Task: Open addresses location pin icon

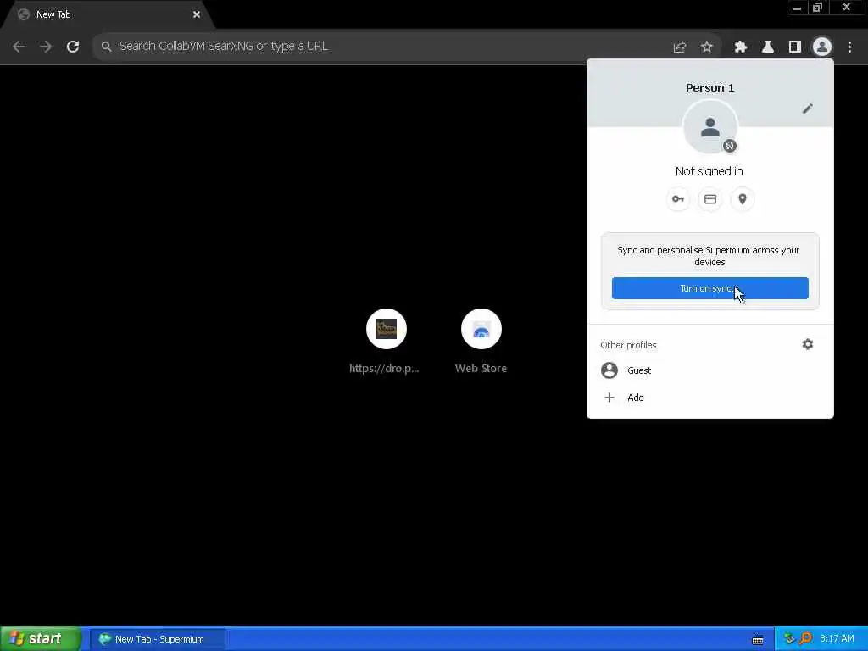Action: coord(742,199)
